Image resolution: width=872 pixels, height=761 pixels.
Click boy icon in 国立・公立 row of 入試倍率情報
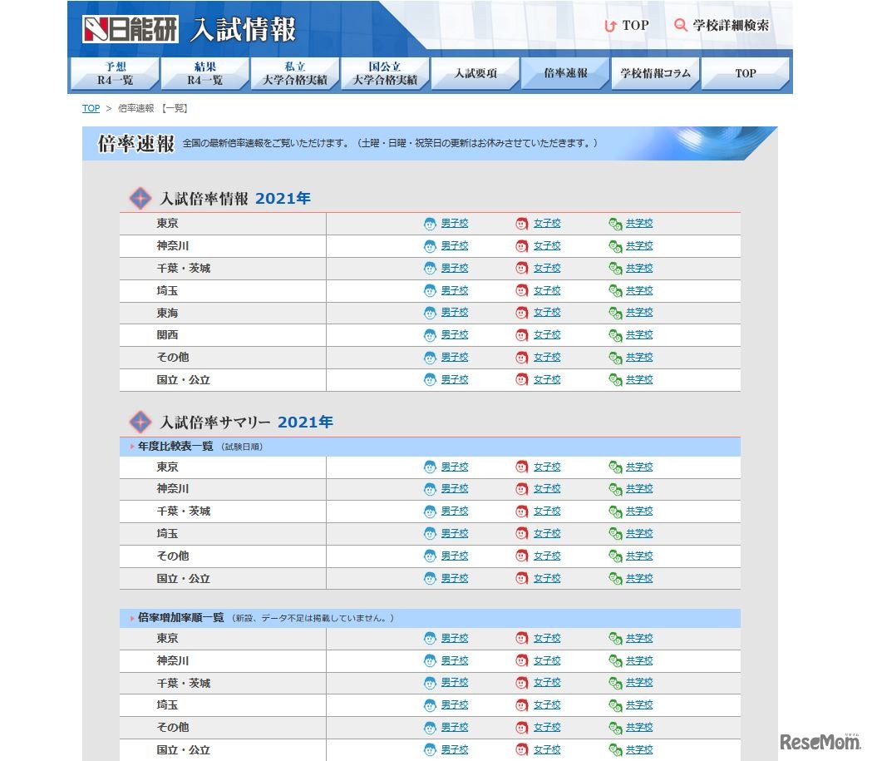tap(430, 379)
